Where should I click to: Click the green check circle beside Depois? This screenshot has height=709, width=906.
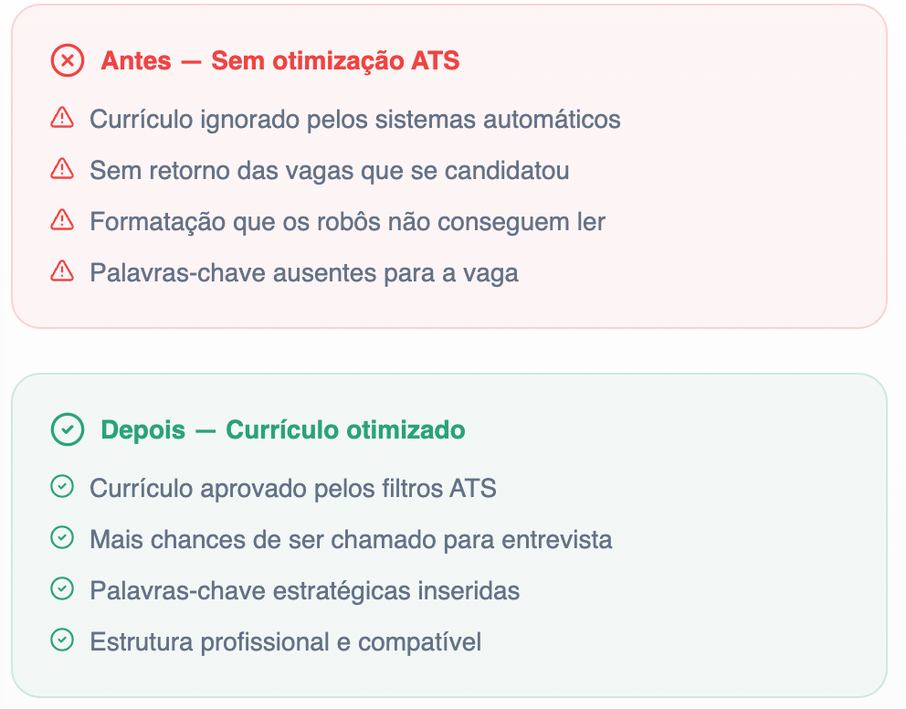coord(67,429)
